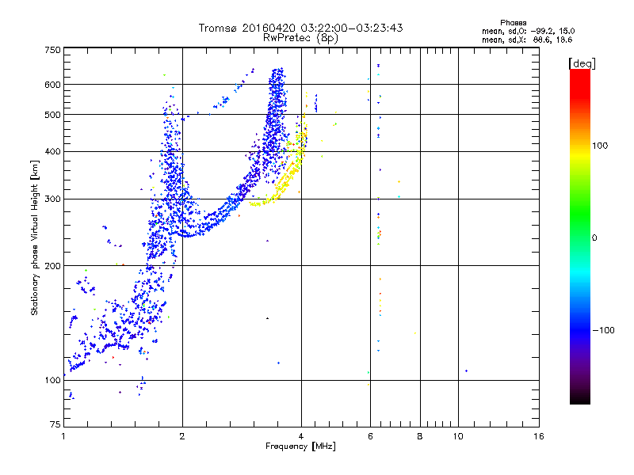
Task: Click the x-axis tick label "4"
Action: 301,436
